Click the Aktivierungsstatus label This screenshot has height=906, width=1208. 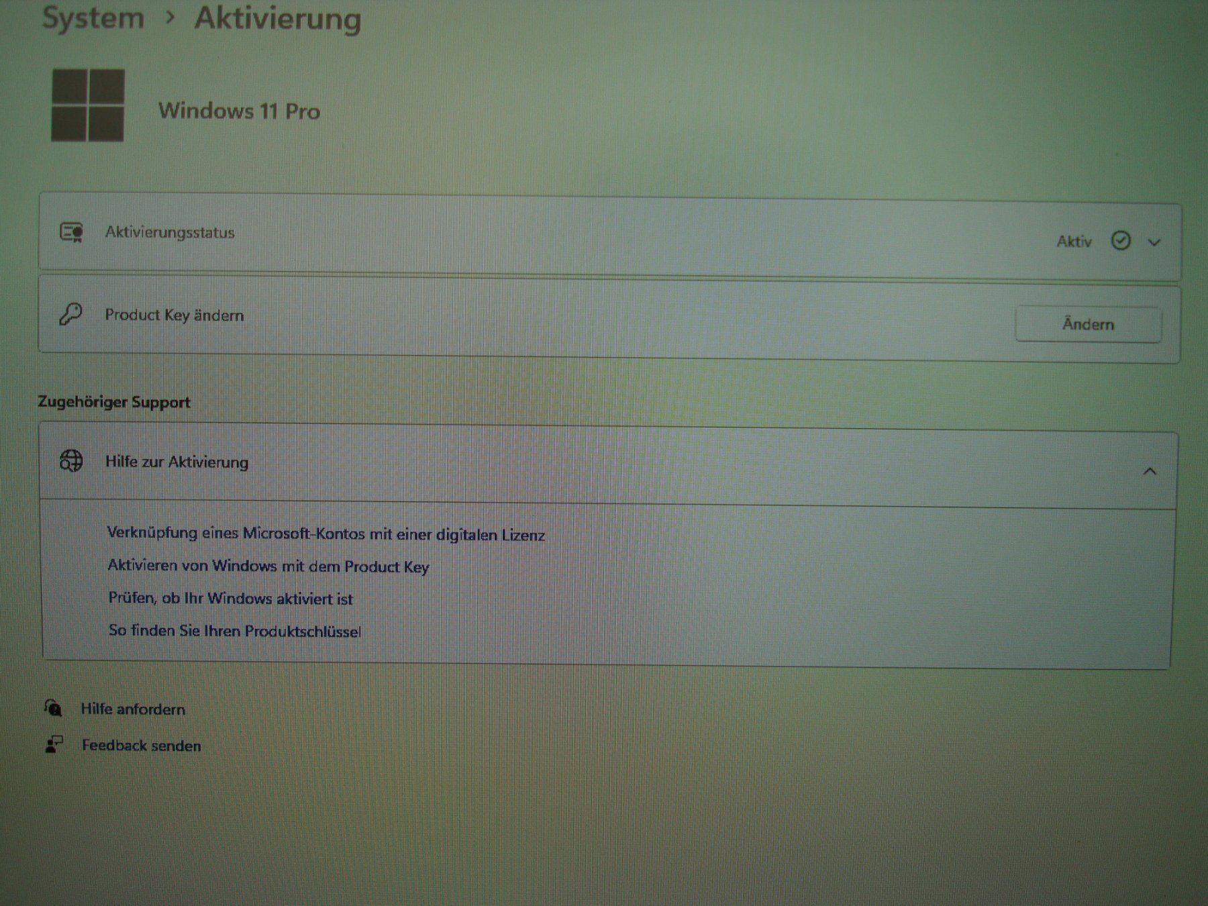170,232
